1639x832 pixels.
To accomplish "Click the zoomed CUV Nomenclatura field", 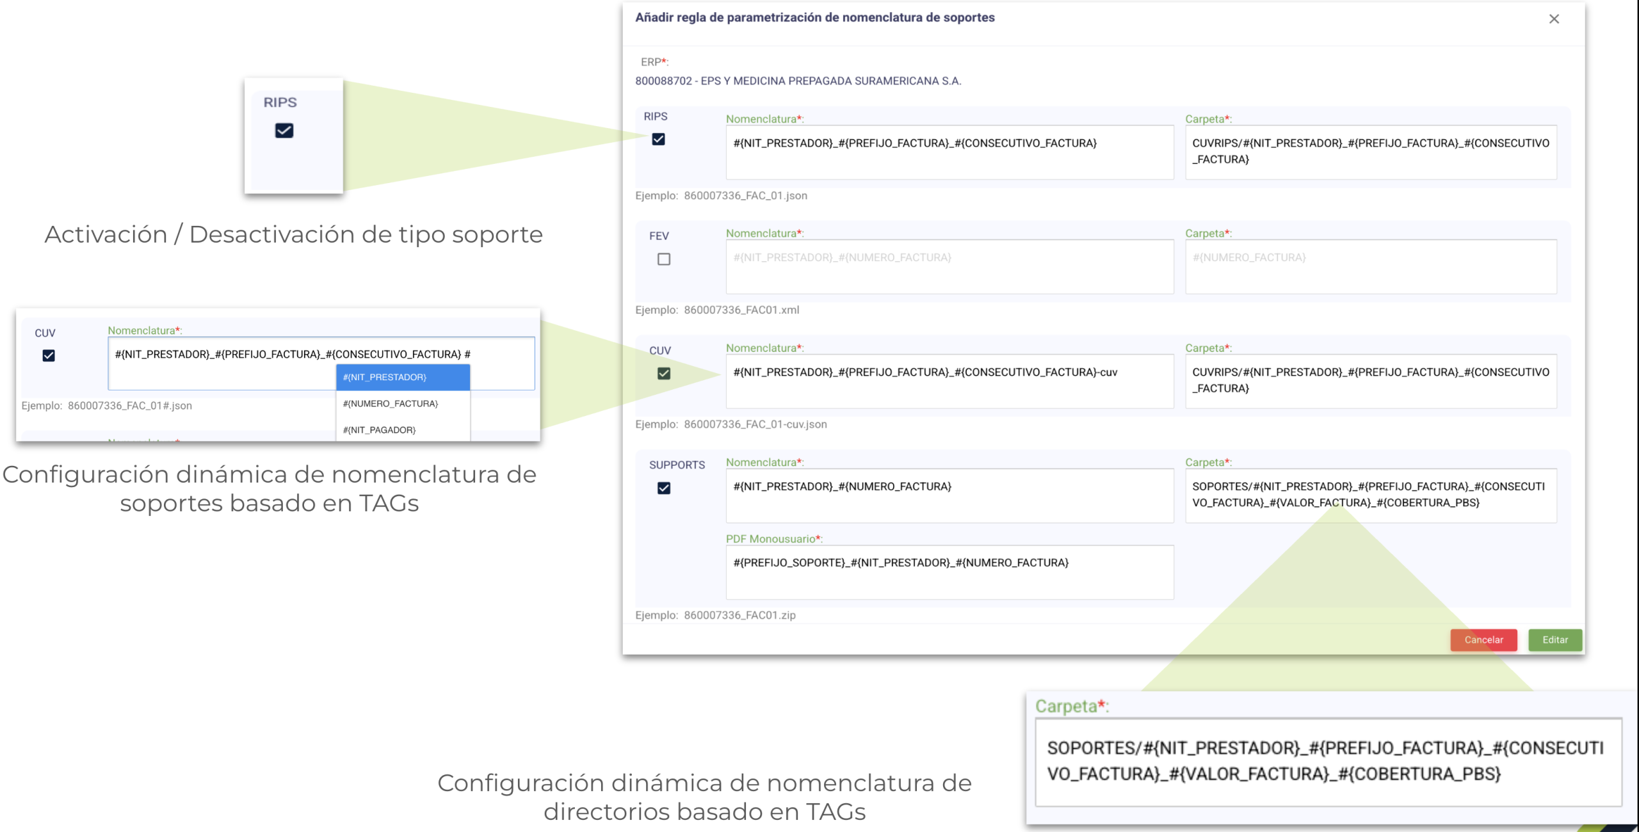I will click(x=321, y=364).
